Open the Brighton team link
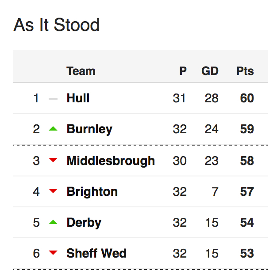This screenshot has width=277, height=277. (x=92, y=192)
